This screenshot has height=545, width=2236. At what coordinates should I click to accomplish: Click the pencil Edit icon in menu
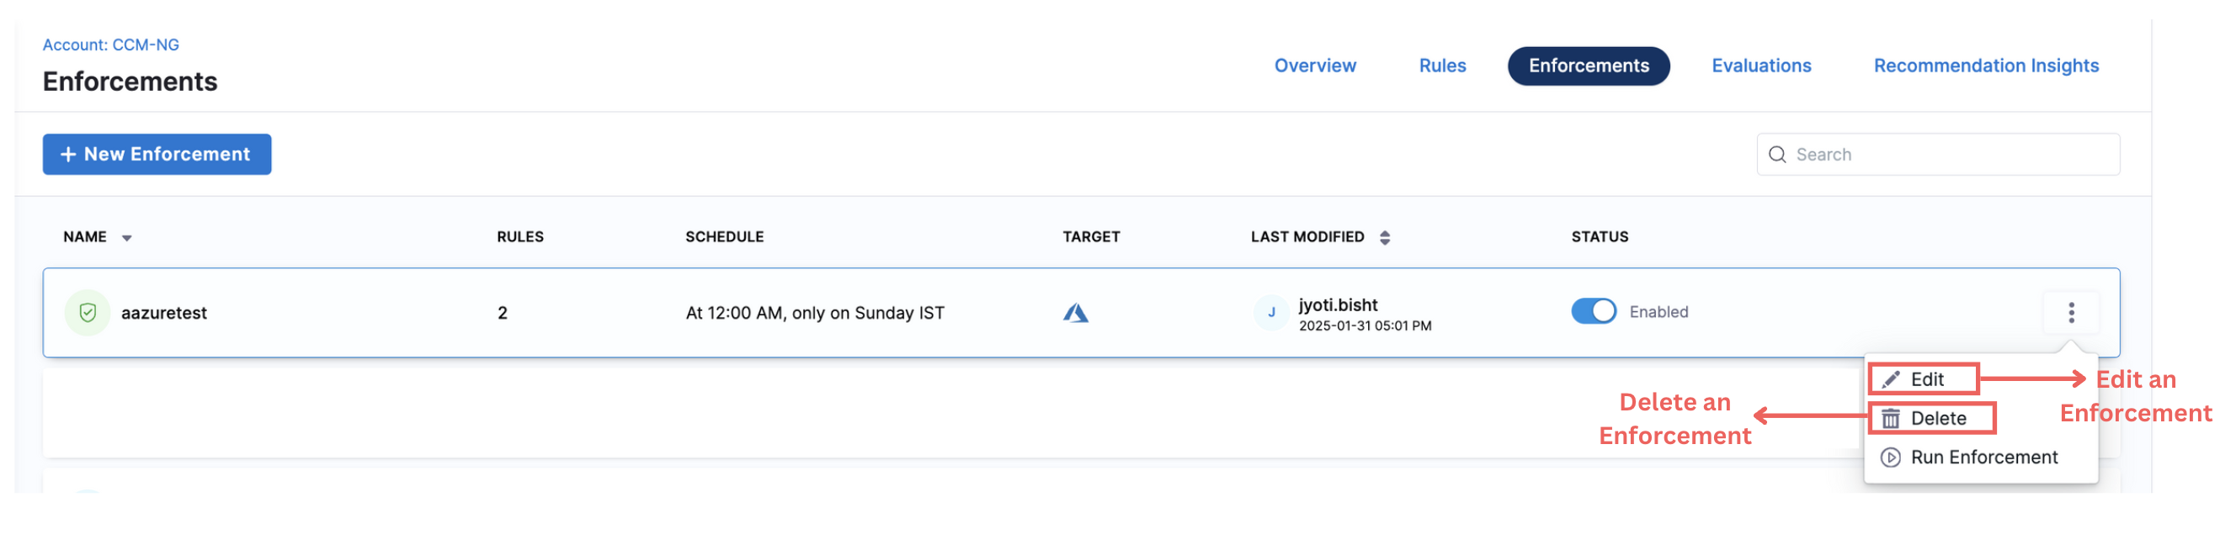[x=1890, y=379]
